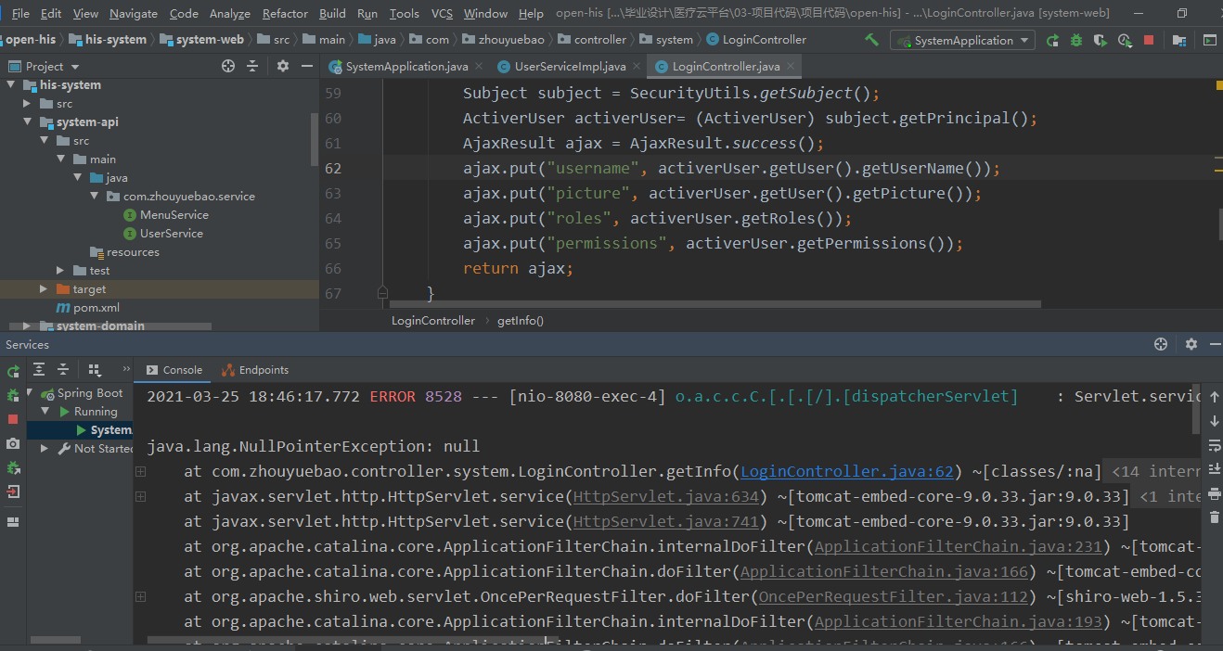This screenshot has width=1223, height=651.
Task: Expand all nodes in the Services tree
Action: pos(40,369)
